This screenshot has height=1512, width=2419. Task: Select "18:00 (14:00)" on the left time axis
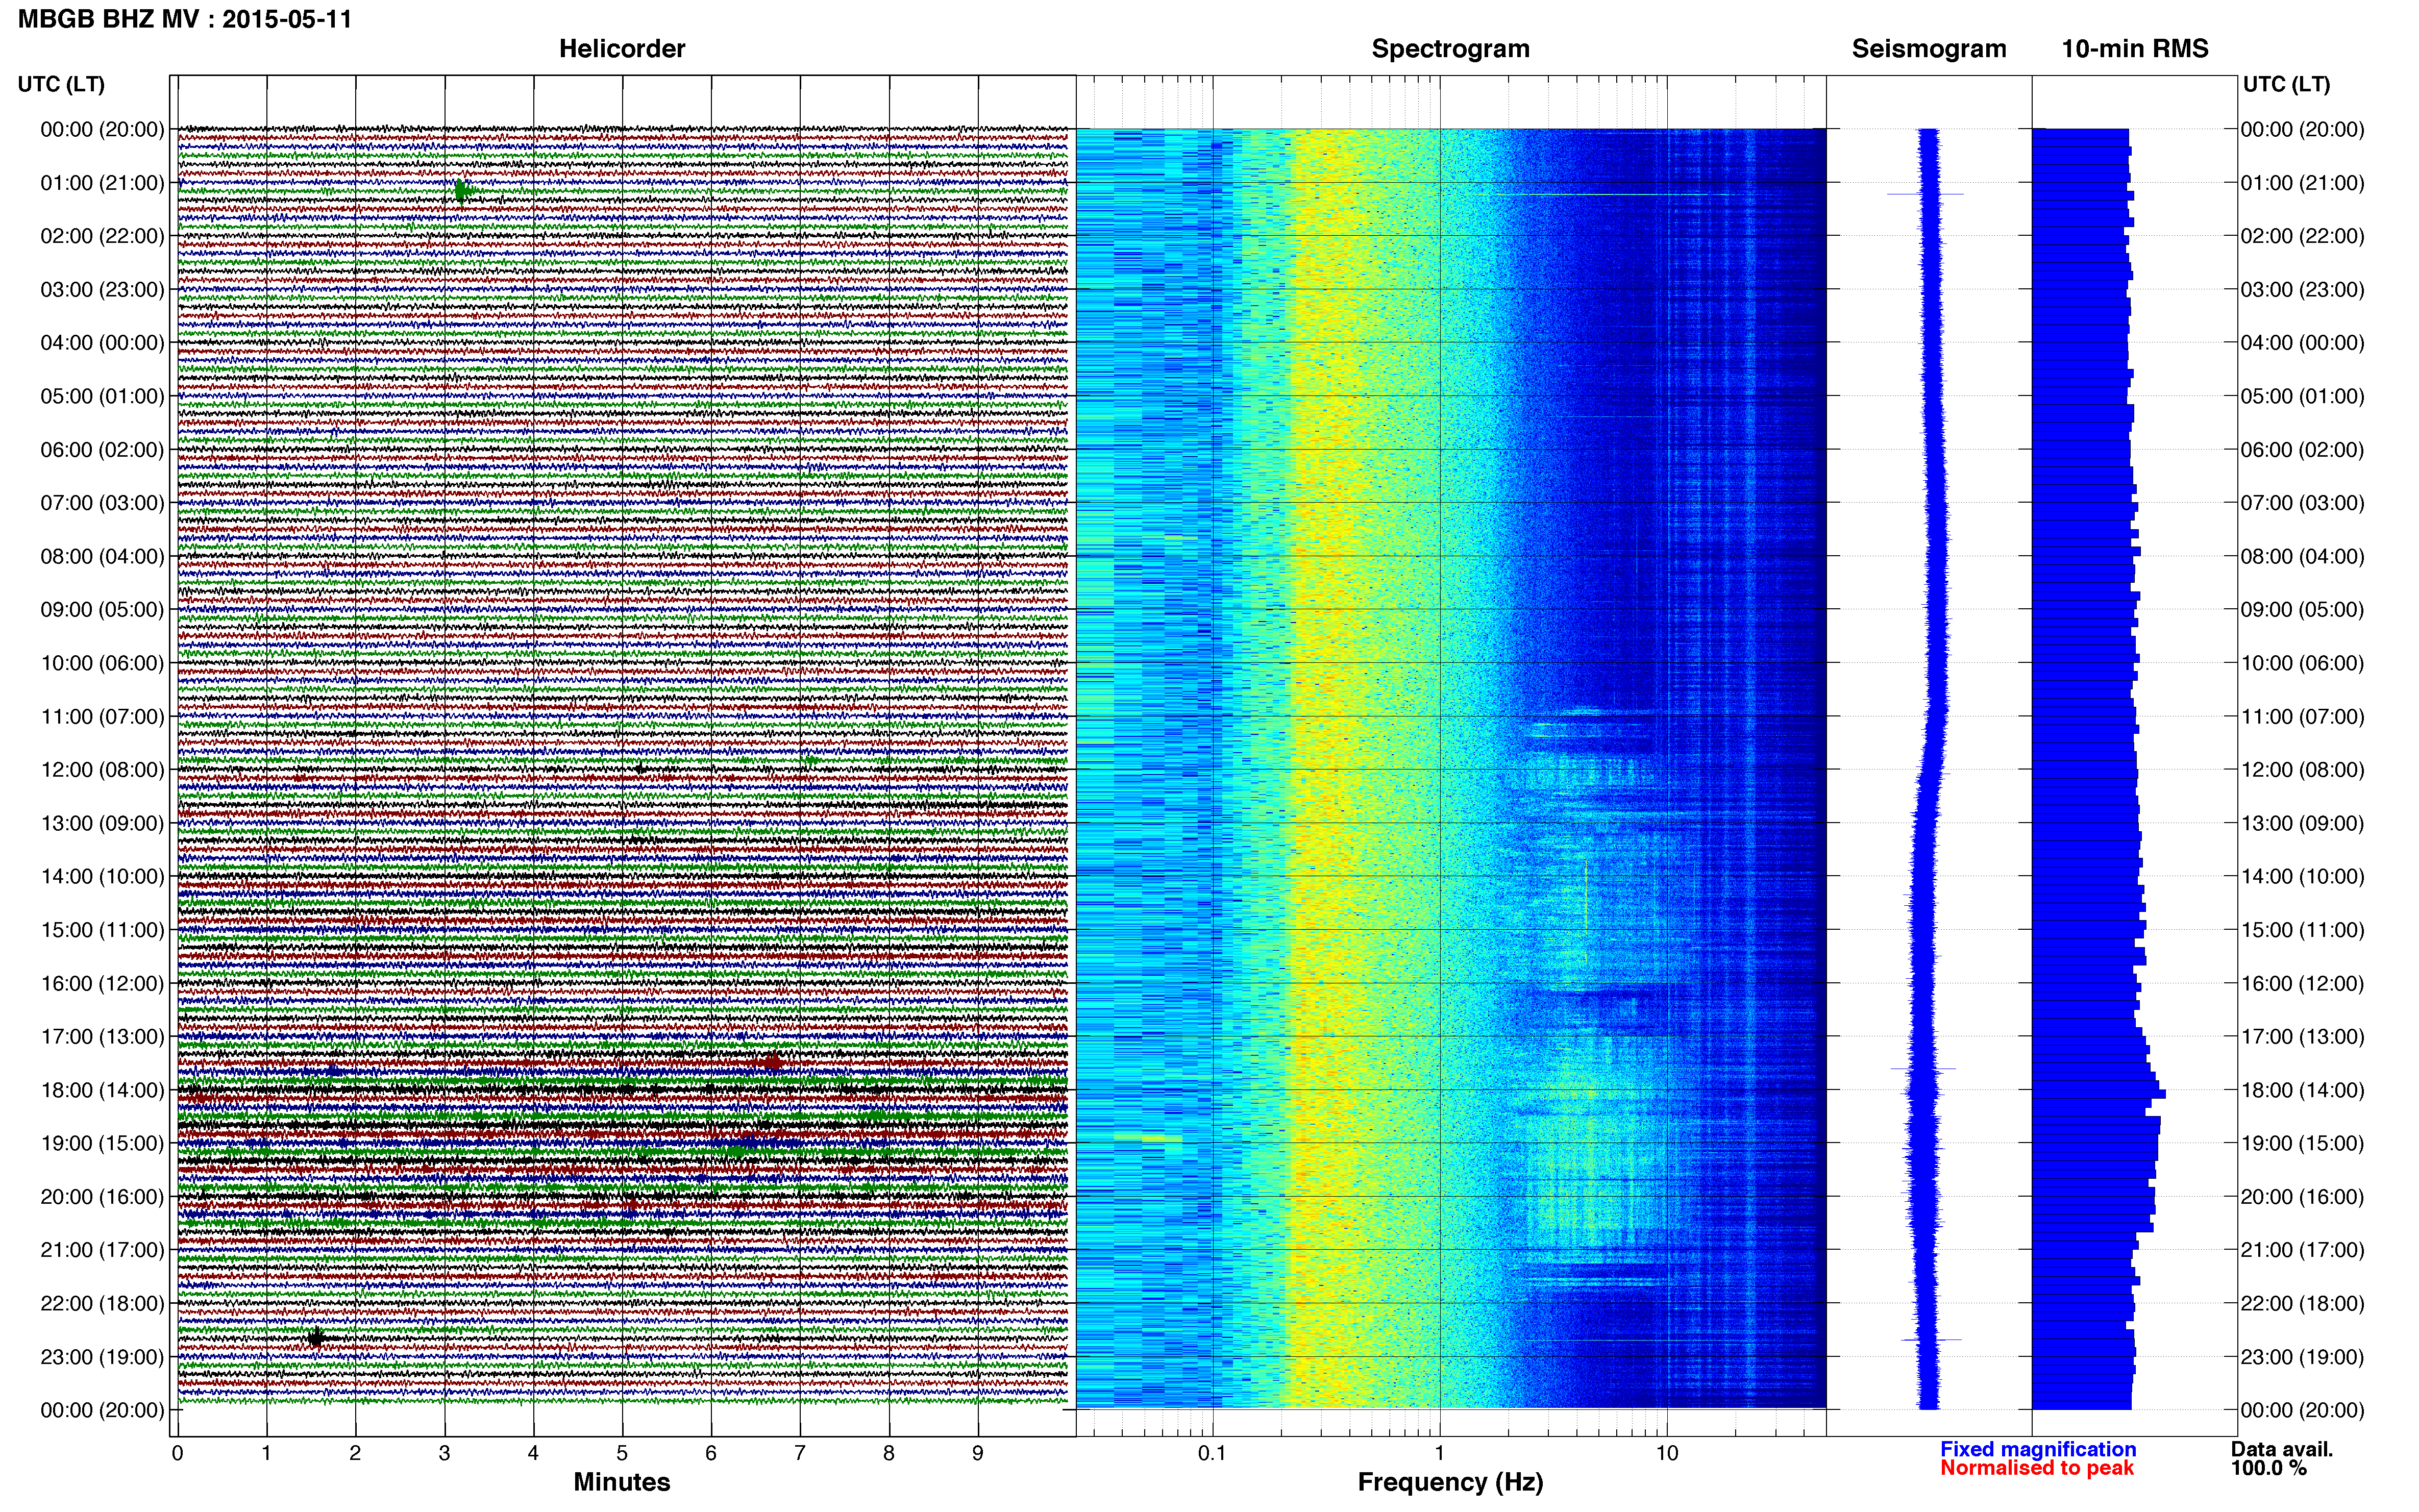click(102, 1090)
